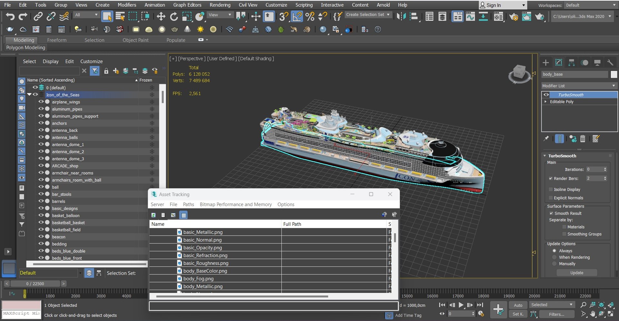The image size is (619, 321).
Task: Collapse the TurboSmooth rollout
Action: point(545,156)
